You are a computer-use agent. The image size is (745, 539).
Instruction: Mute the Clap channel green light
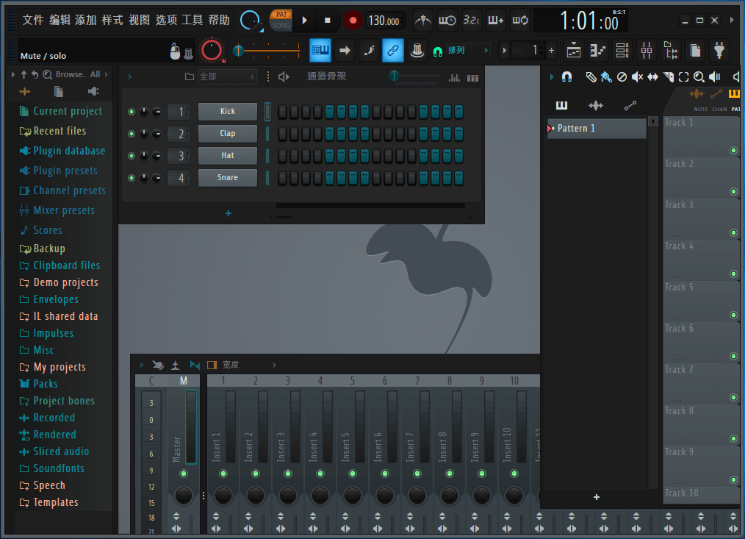[x=132, y=134]
